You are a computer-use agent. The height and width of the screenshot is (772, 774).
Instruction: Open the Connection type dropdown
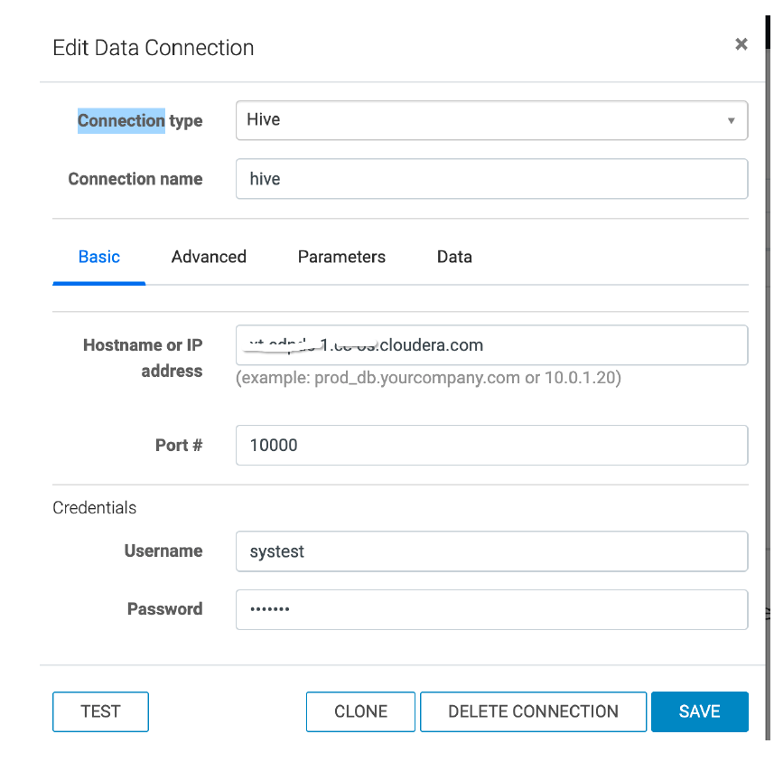[x=490, y=120]
